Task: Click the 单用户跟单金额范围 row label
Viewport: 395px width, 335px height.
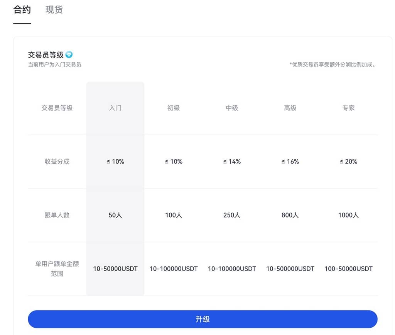Action: [57, 269]
